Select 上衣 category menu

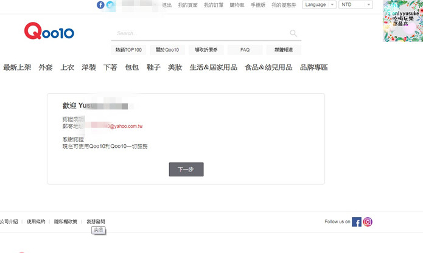[x=67, y=68]
